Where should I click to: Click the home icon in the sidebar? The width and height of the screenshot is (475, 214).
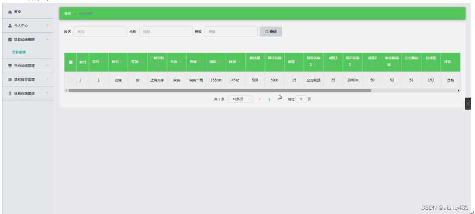tap(10, 12)
